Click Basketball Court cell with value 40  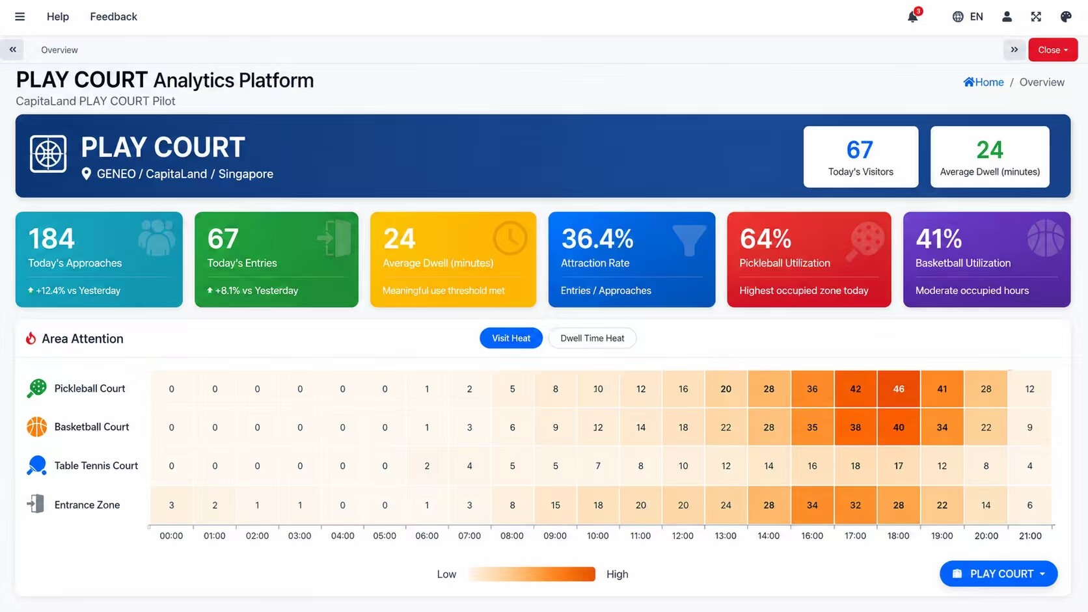899,427
